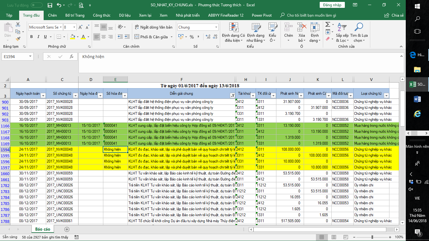
Task: Toggle align left button
Action: [x=97, y=37]
